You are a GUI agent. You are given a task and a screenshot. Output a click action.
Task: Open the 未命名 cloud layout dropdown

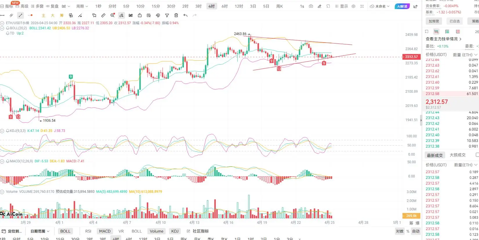pyautogui.click(x=380, y=6)
